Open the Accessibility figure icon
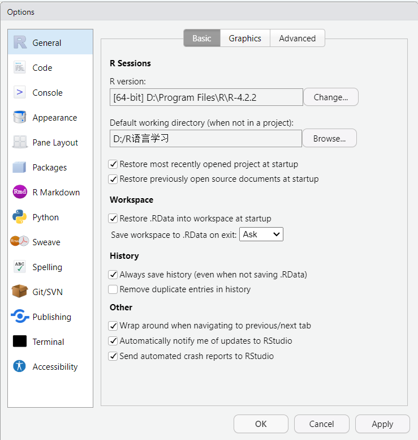The width and height of the screenshot is (418, 440). (20, 366)
